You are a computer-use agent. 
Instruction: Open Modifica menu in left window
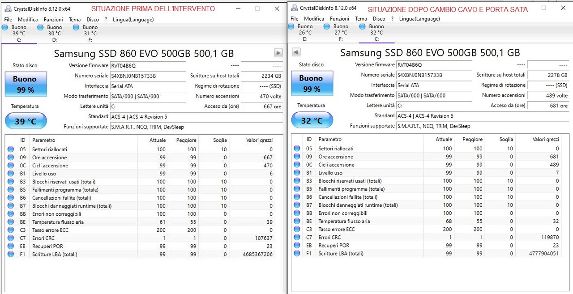pyautogui.click(x=28, y=20)
